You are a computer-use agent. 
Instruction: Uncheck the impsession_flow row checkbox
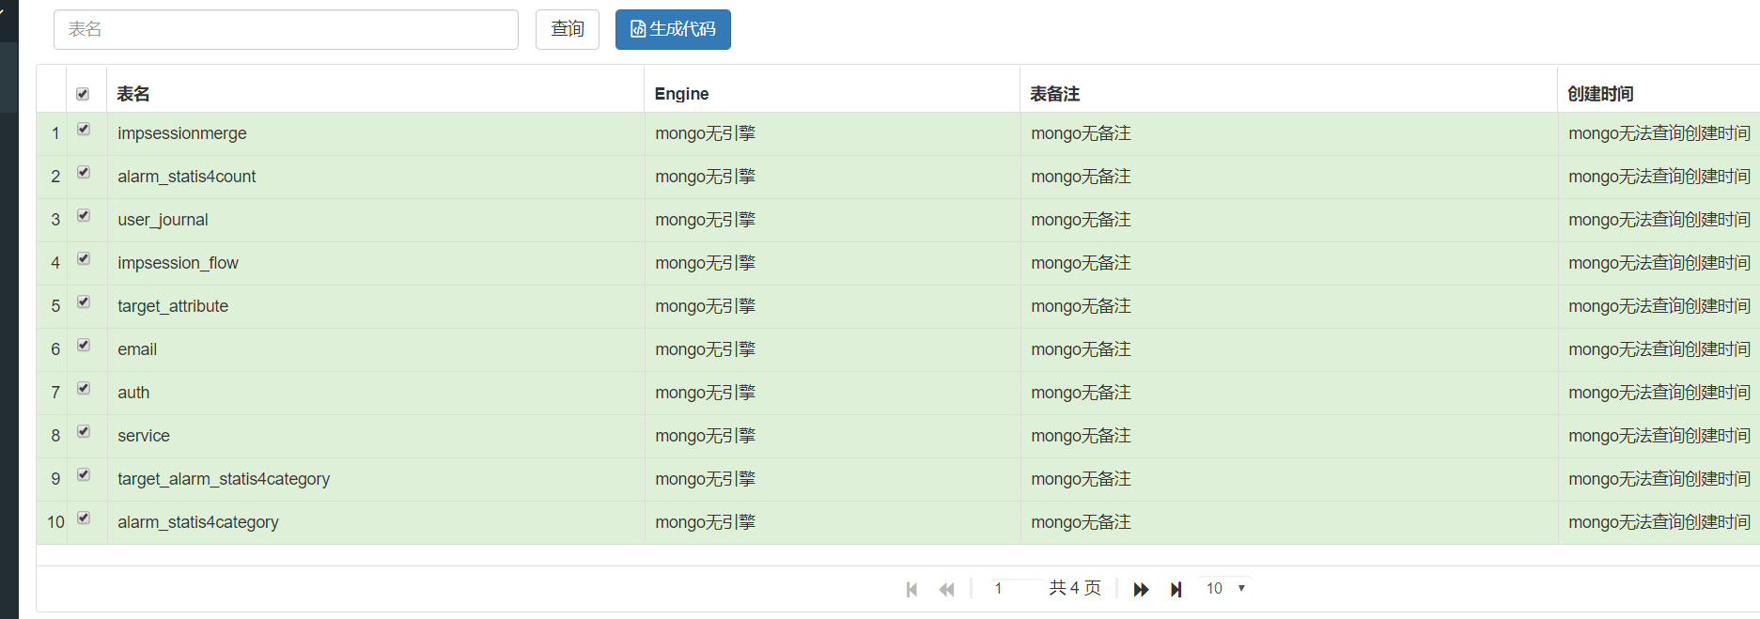[x=84, y=259]
